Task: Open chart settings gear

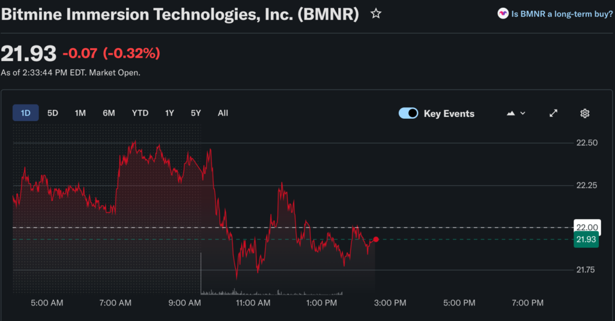Action: tap(585, 113)
